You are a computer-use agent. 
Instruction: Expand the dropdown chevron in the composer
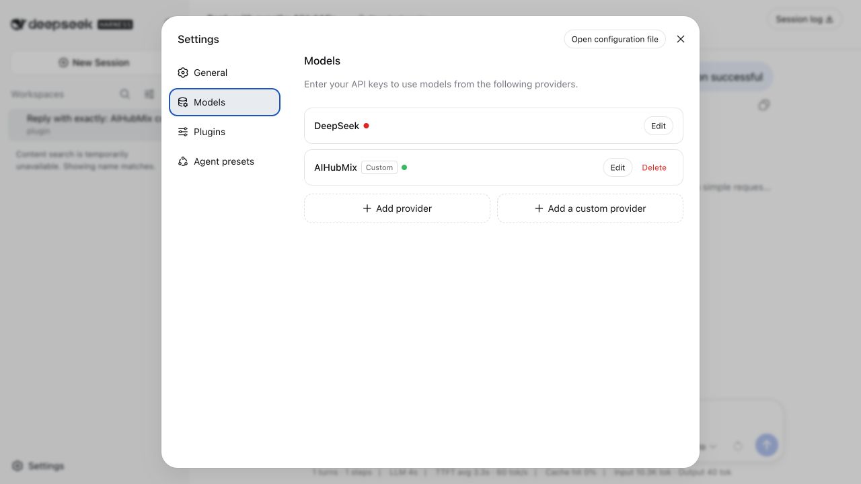[x=713, y=446]
